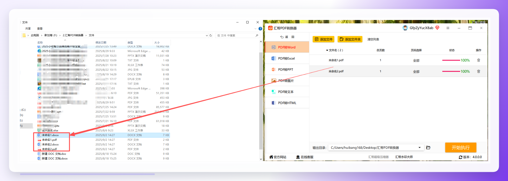Click the PDF转Word document icon
508x181 pixels.
coord(273,47)
